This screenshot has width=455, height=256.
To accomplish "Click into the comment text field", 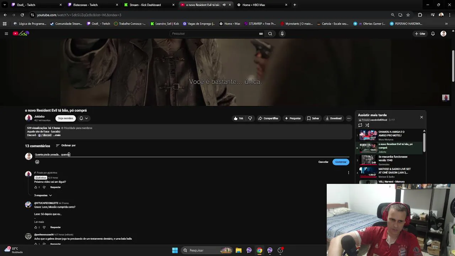I will [192, 155].
